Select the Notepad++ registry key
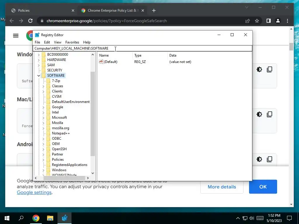This screenshot has width=299, height=224. (61, 133)
